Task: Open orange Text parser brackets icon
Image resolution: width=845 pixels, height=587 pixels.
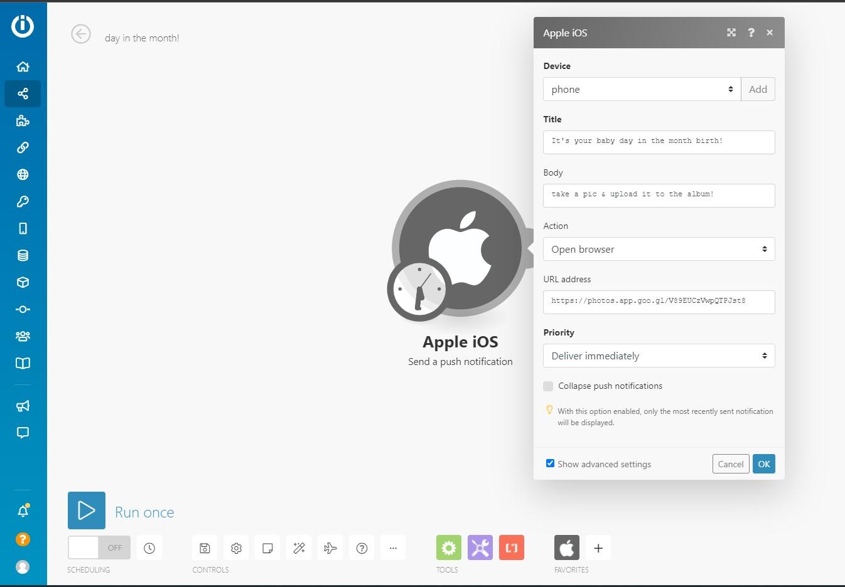Action: pyautogui.click(x=512, y=547)
